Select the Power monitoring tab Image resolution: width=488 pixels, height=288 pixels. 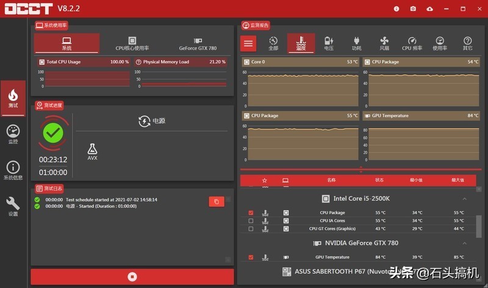tap(357, 43)
